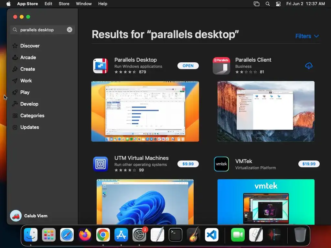Open FaceTime from the Dock
Viewport: 331px width, 248px height.
pyautogui.click(x=238, y=235)
